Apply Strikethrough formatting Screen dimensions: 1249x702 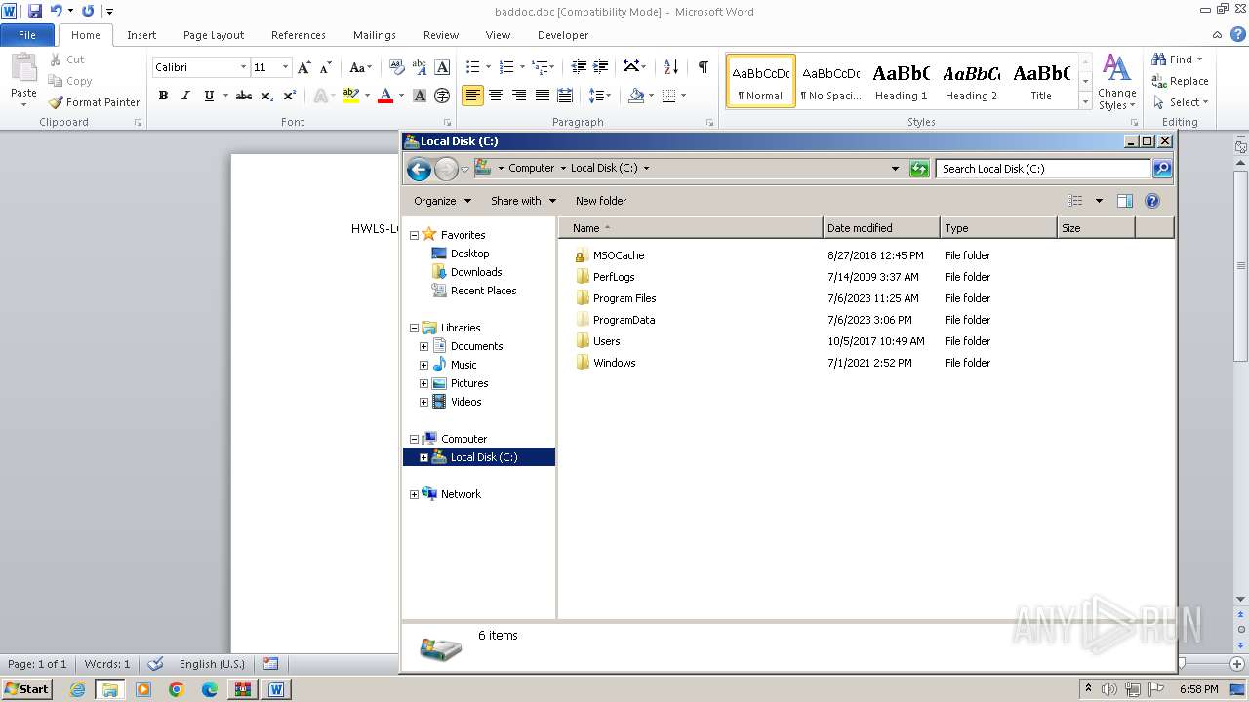click(x=244, y=96)
